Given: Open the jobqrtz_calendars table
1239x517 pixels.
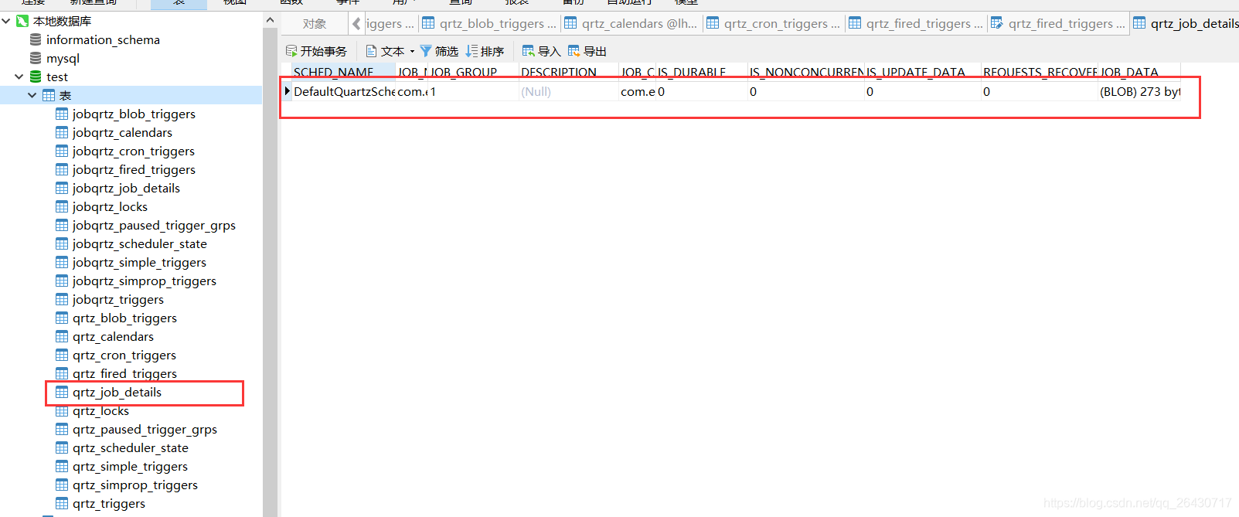Looking at the screenshot, I should click(122, 132).
